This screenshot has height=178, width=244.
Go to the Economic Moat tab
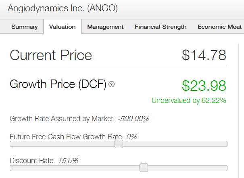219,27
